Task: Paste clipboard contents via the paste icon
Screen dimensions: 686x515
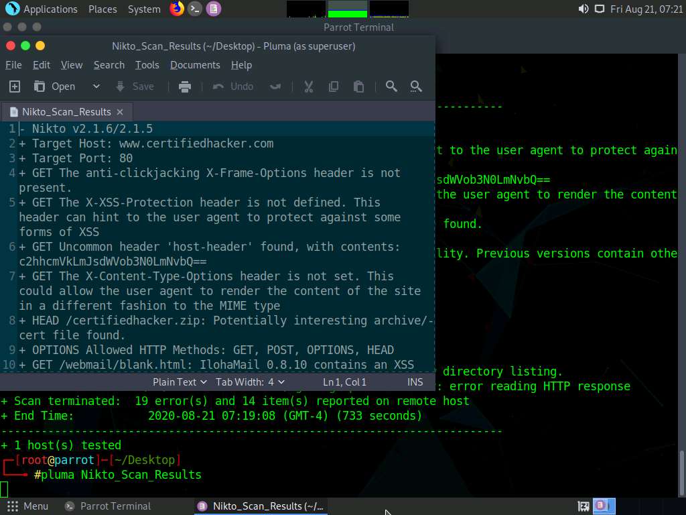Action: (x=359, y=87)
